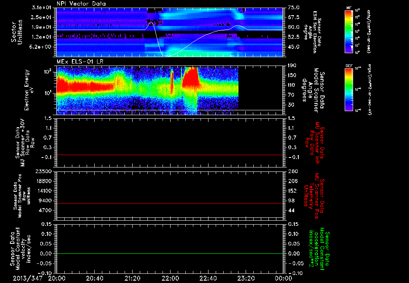Click the 260 telemetry tick label
The width and height of the screenshot is (409, 283).
[292, 171]
